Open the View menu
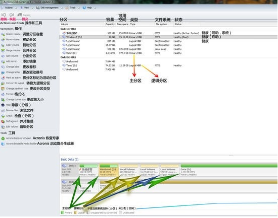The height and width of the screenshot is (218, 278). click(27, 8)
